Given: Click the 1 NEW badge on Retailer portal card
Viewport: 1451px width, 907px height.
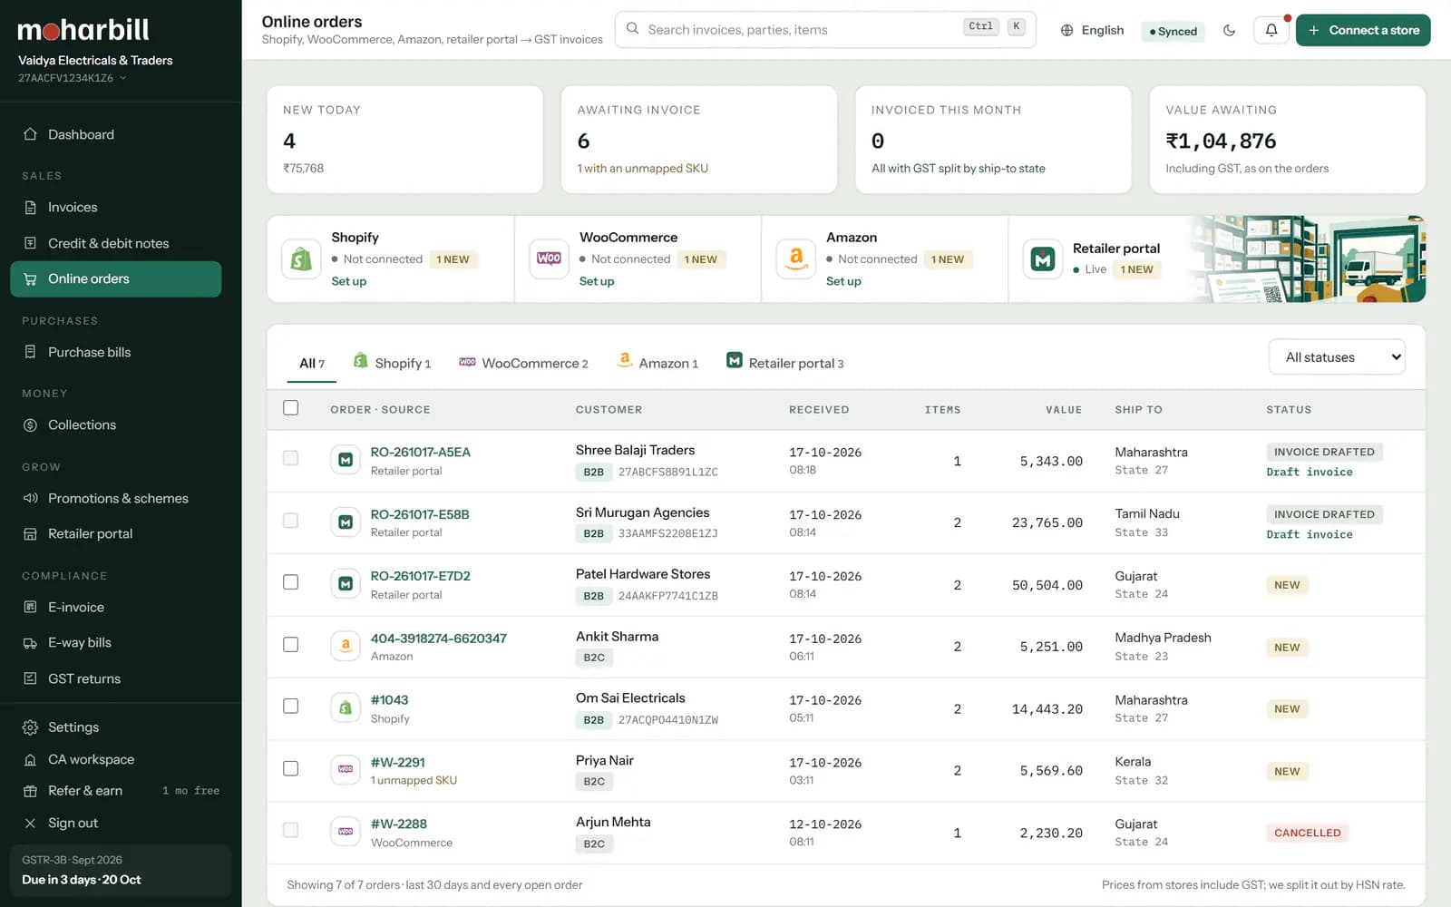Looking at the screenshot, I should (1136, 269).
